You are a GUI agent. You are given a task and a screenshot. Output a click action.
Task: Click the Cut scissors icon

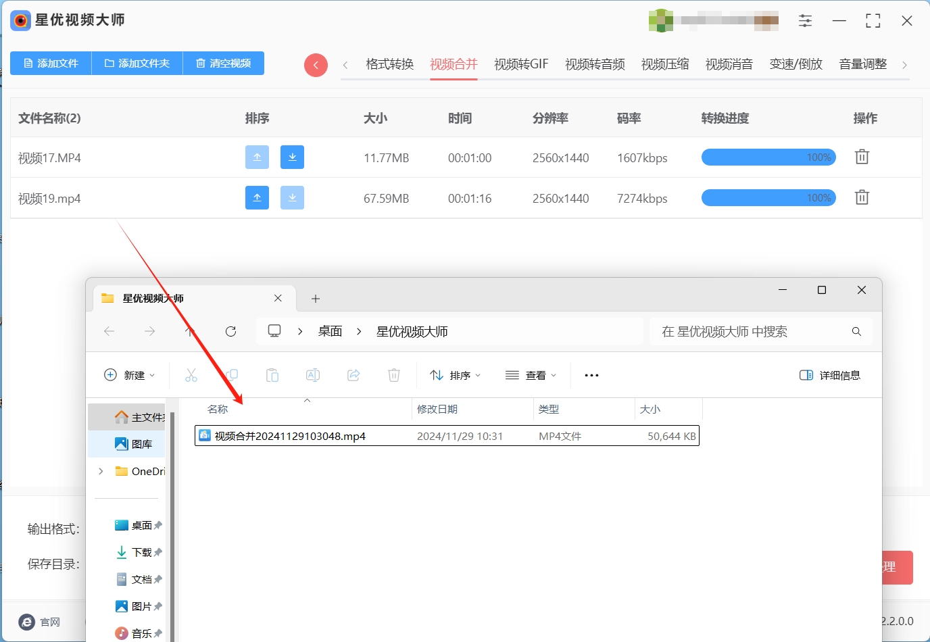[x=191, y=375]
